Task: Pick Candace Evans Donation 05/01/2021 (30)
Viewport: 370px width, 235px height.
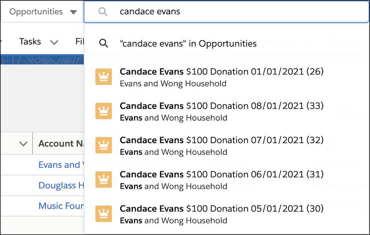Action: [227, 214]
